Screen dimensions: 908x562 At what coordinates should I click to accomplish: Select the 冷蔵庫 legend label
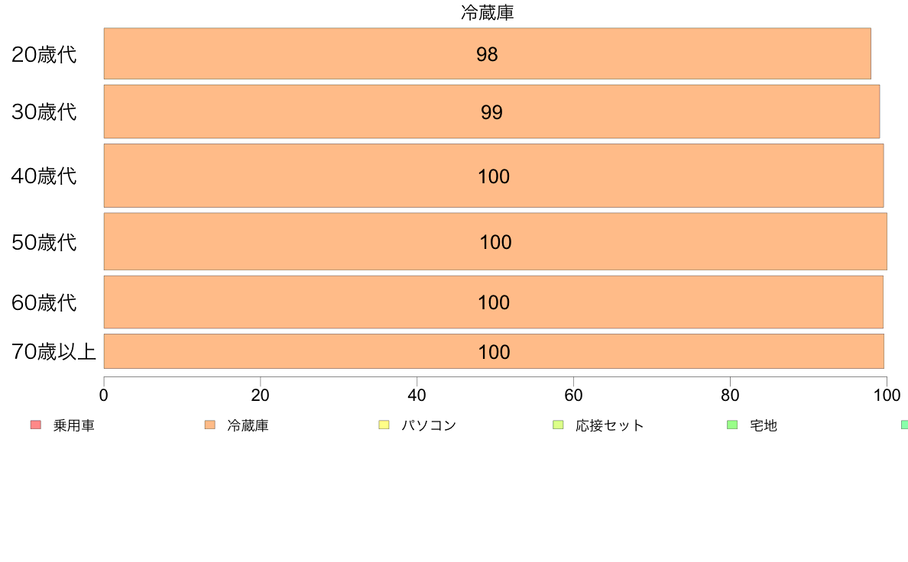point(248,426)
